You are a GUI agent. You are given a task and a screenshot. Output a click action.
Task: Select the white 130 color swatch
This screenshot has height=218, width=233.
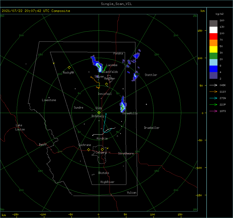point(213,30)
